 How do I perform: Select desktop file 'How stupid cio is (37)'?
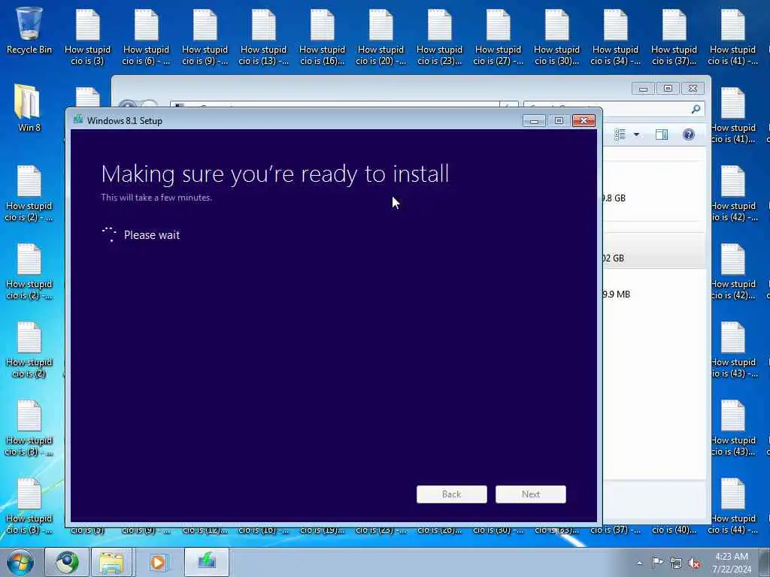click(x=675, y=38)
